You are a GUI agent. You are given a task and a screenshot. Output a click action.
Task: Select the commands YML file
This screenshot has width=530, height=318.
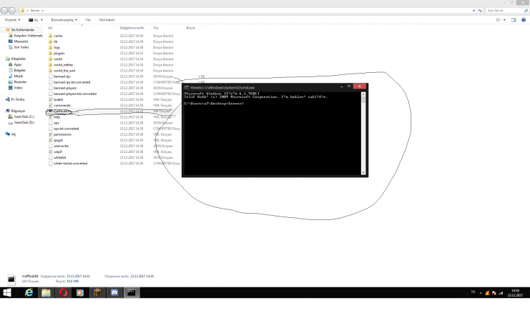tap(62, 105)
